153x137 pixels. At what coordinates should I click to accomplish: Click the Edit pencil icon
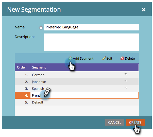(104, 58)
